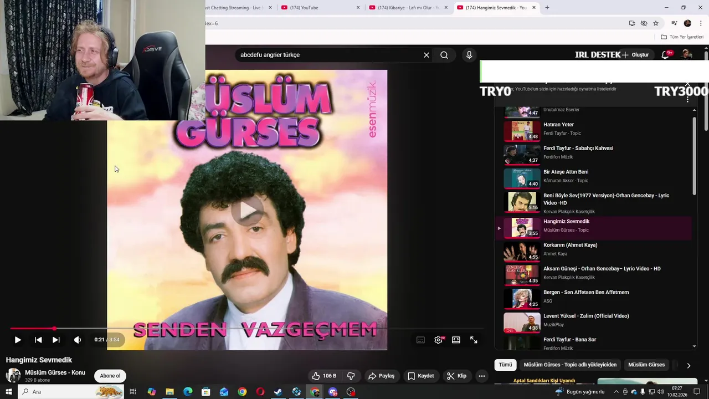Open the three-dot more actions menu

pyautogui.click(x=482, y=376)
